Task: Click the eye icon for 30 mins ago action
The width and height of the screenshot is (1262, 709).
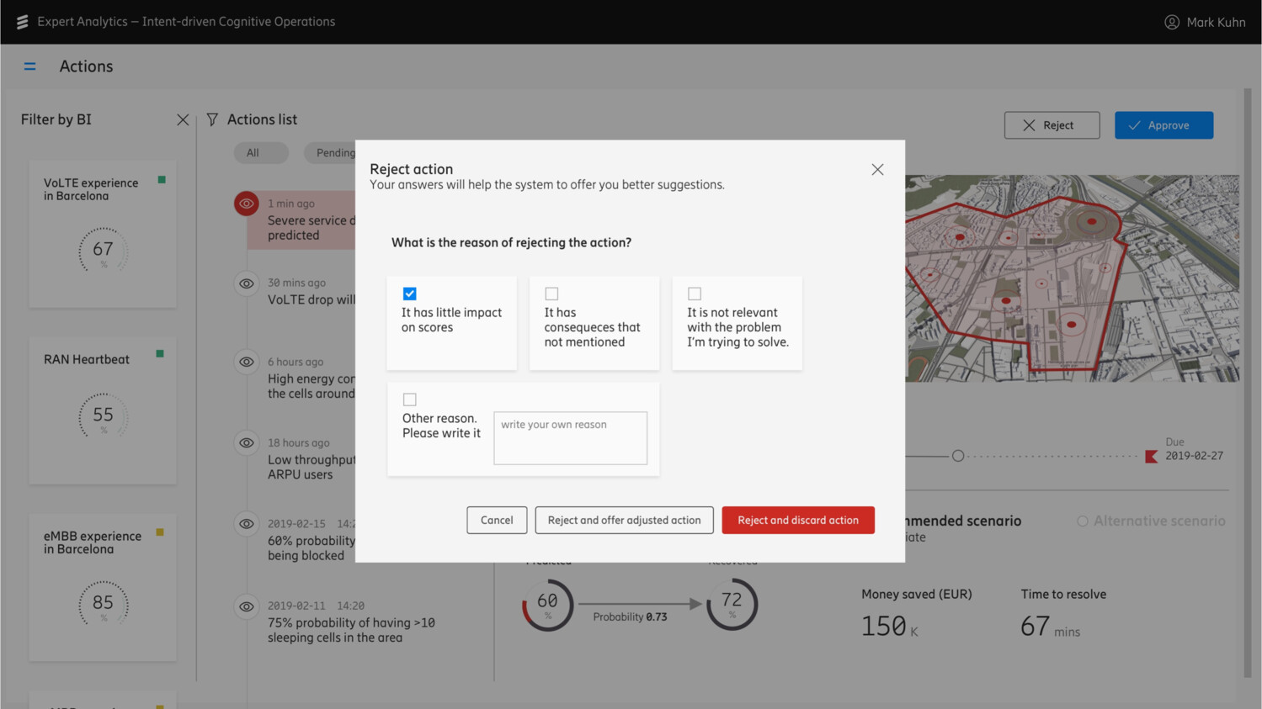Action: (x=247, y=283)
